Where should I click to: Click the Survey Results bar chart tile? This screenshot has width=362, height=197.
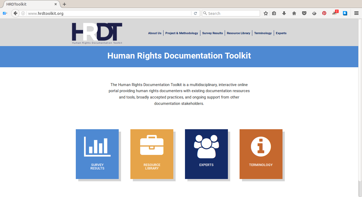tap(97, 154)
